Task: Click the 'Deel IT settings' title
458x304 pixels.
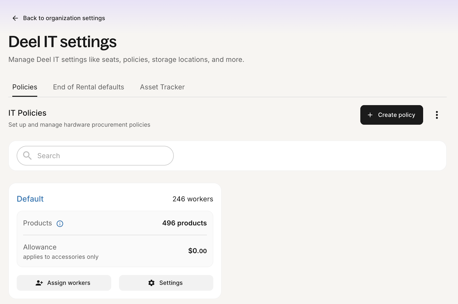Action: click(x=62, y=42)
